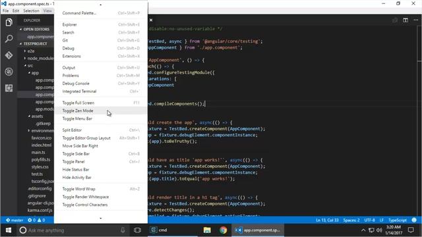Open Command Palette from View menu
The image size is (422, 237).
(101, 13)
